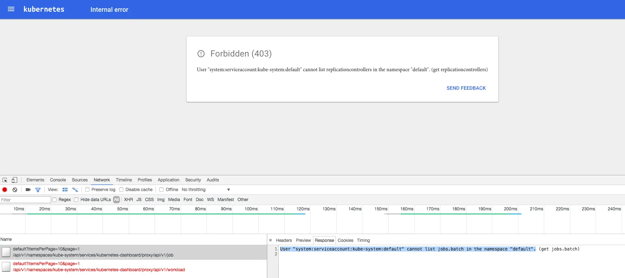
Task: Filter requests by CSS
Action: (x=149, y=200)
